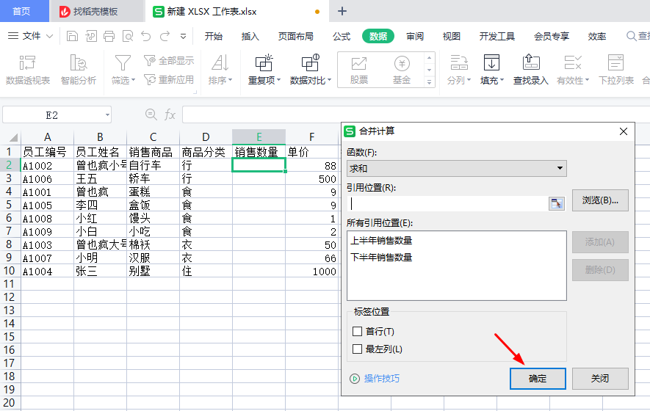Open the 插入 ribbon tab
The width and height of the screenshot is (650, 411).
(x=250, y=37)
